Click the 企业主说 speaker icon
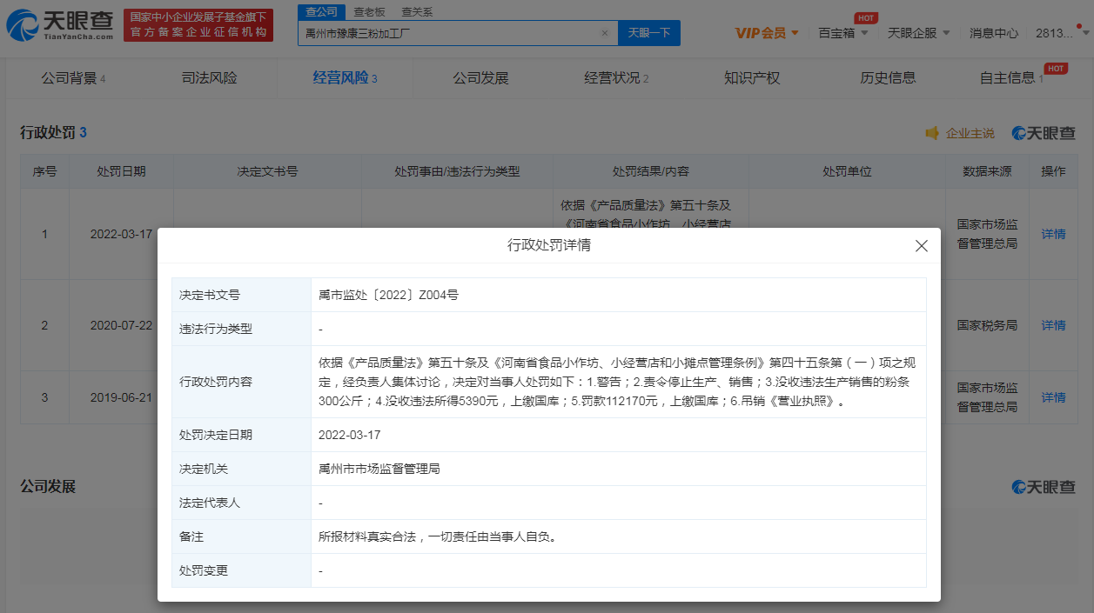Viewport: 1094px width, 613px height. (x=932, y=133)
